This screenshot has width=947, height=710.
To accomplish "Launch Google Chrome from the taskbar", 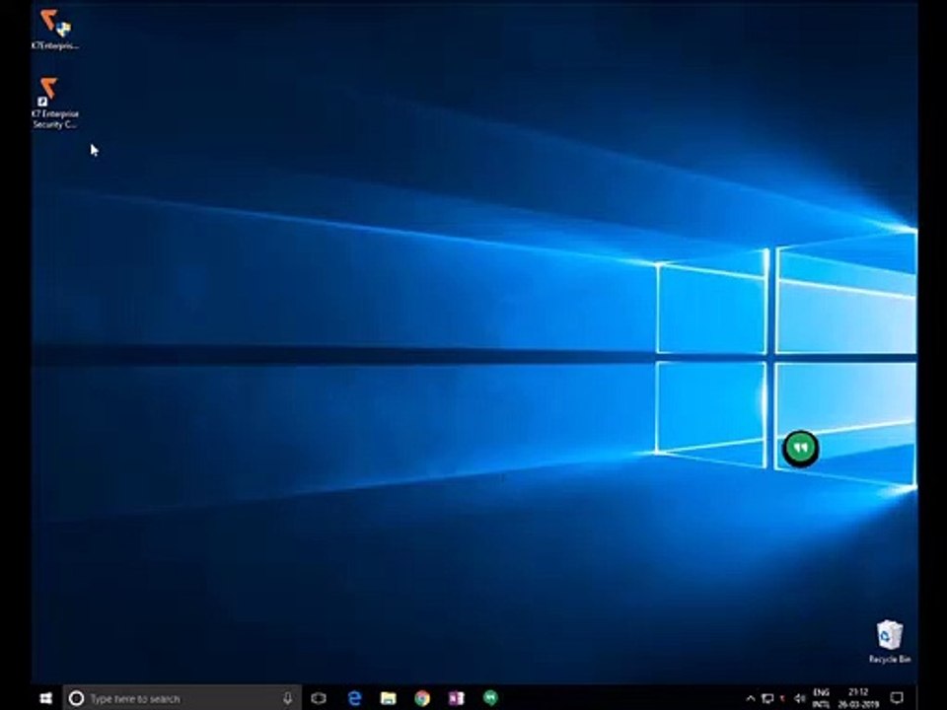I will pyautogui.click(x=422, y=698).
